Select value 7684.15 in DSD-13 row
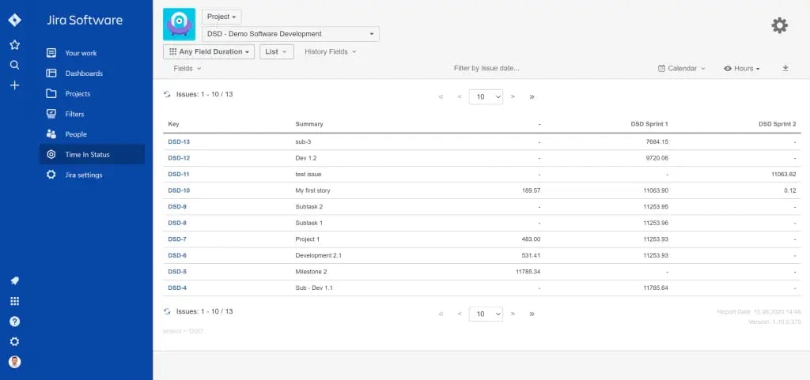 click(x=657, y=141)
